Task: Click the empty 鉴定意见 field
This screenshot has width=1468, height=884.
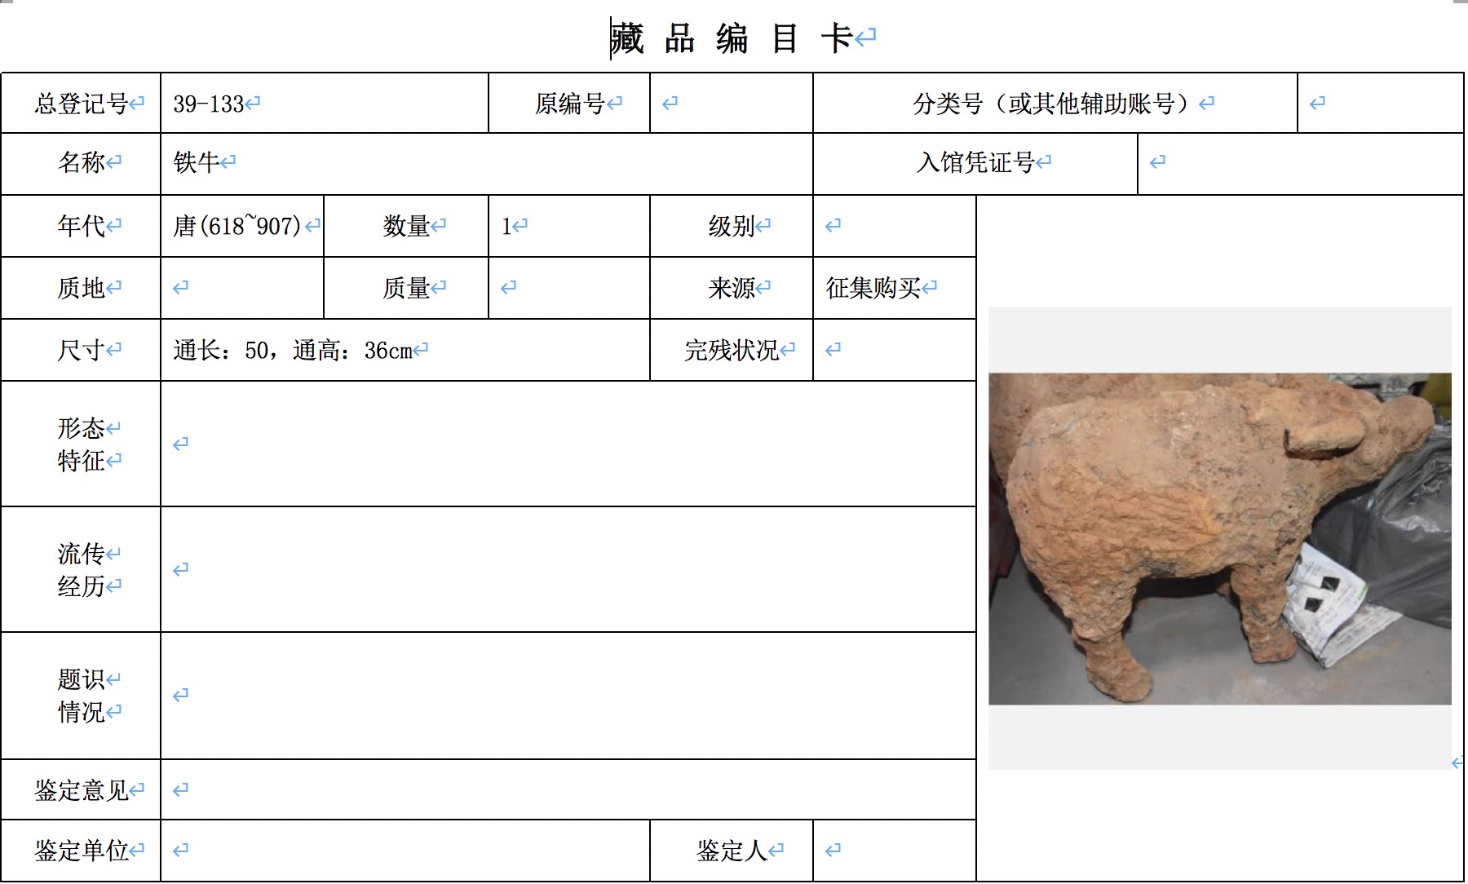Action: pos(568,789)
